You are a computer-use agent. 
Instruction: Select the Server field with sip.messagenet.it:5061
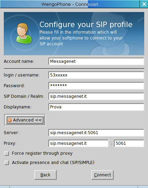coord(96,133)
